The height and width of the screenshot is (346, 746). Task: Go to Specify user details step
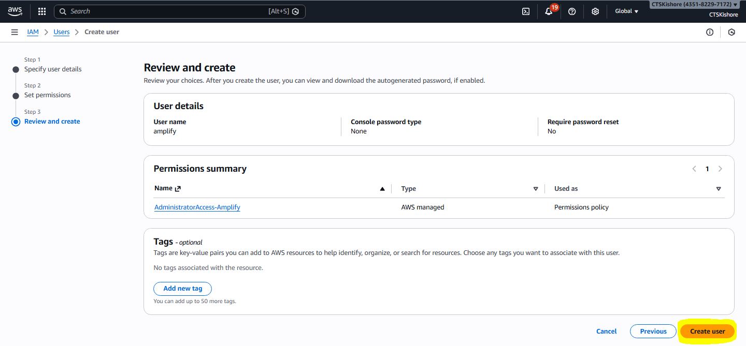pyautogui.click(x=53, y=69)
